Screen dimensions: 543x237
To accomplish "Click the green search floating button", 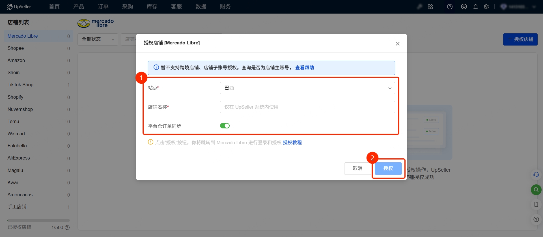I will (536, 189).
